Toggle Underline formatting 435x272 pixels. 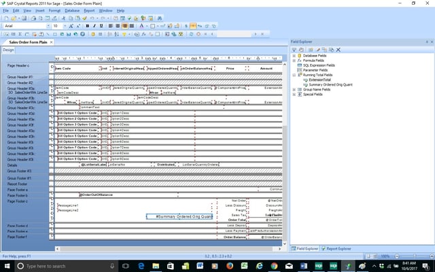(103, 26)
